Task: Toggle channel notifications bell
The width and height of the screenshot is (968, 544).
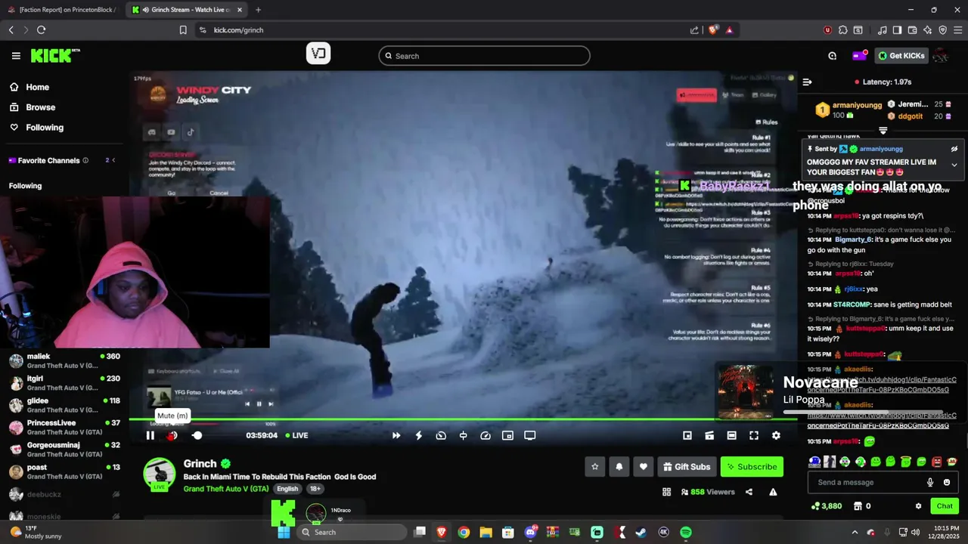Action: click(619, 467)
